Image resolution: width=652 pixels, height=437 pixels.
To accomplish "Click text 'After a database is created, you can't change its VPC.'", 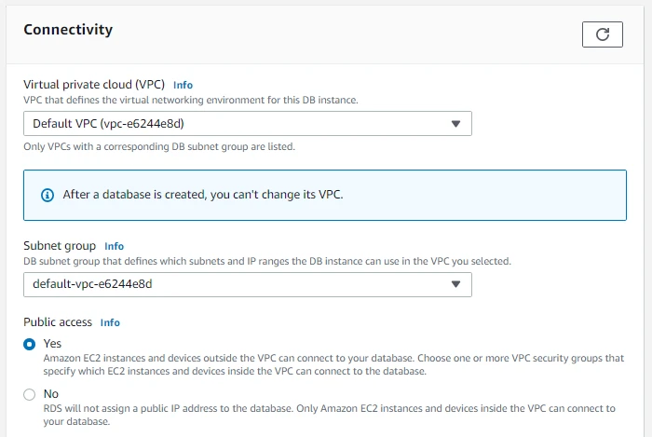I will tap(203, 195).
